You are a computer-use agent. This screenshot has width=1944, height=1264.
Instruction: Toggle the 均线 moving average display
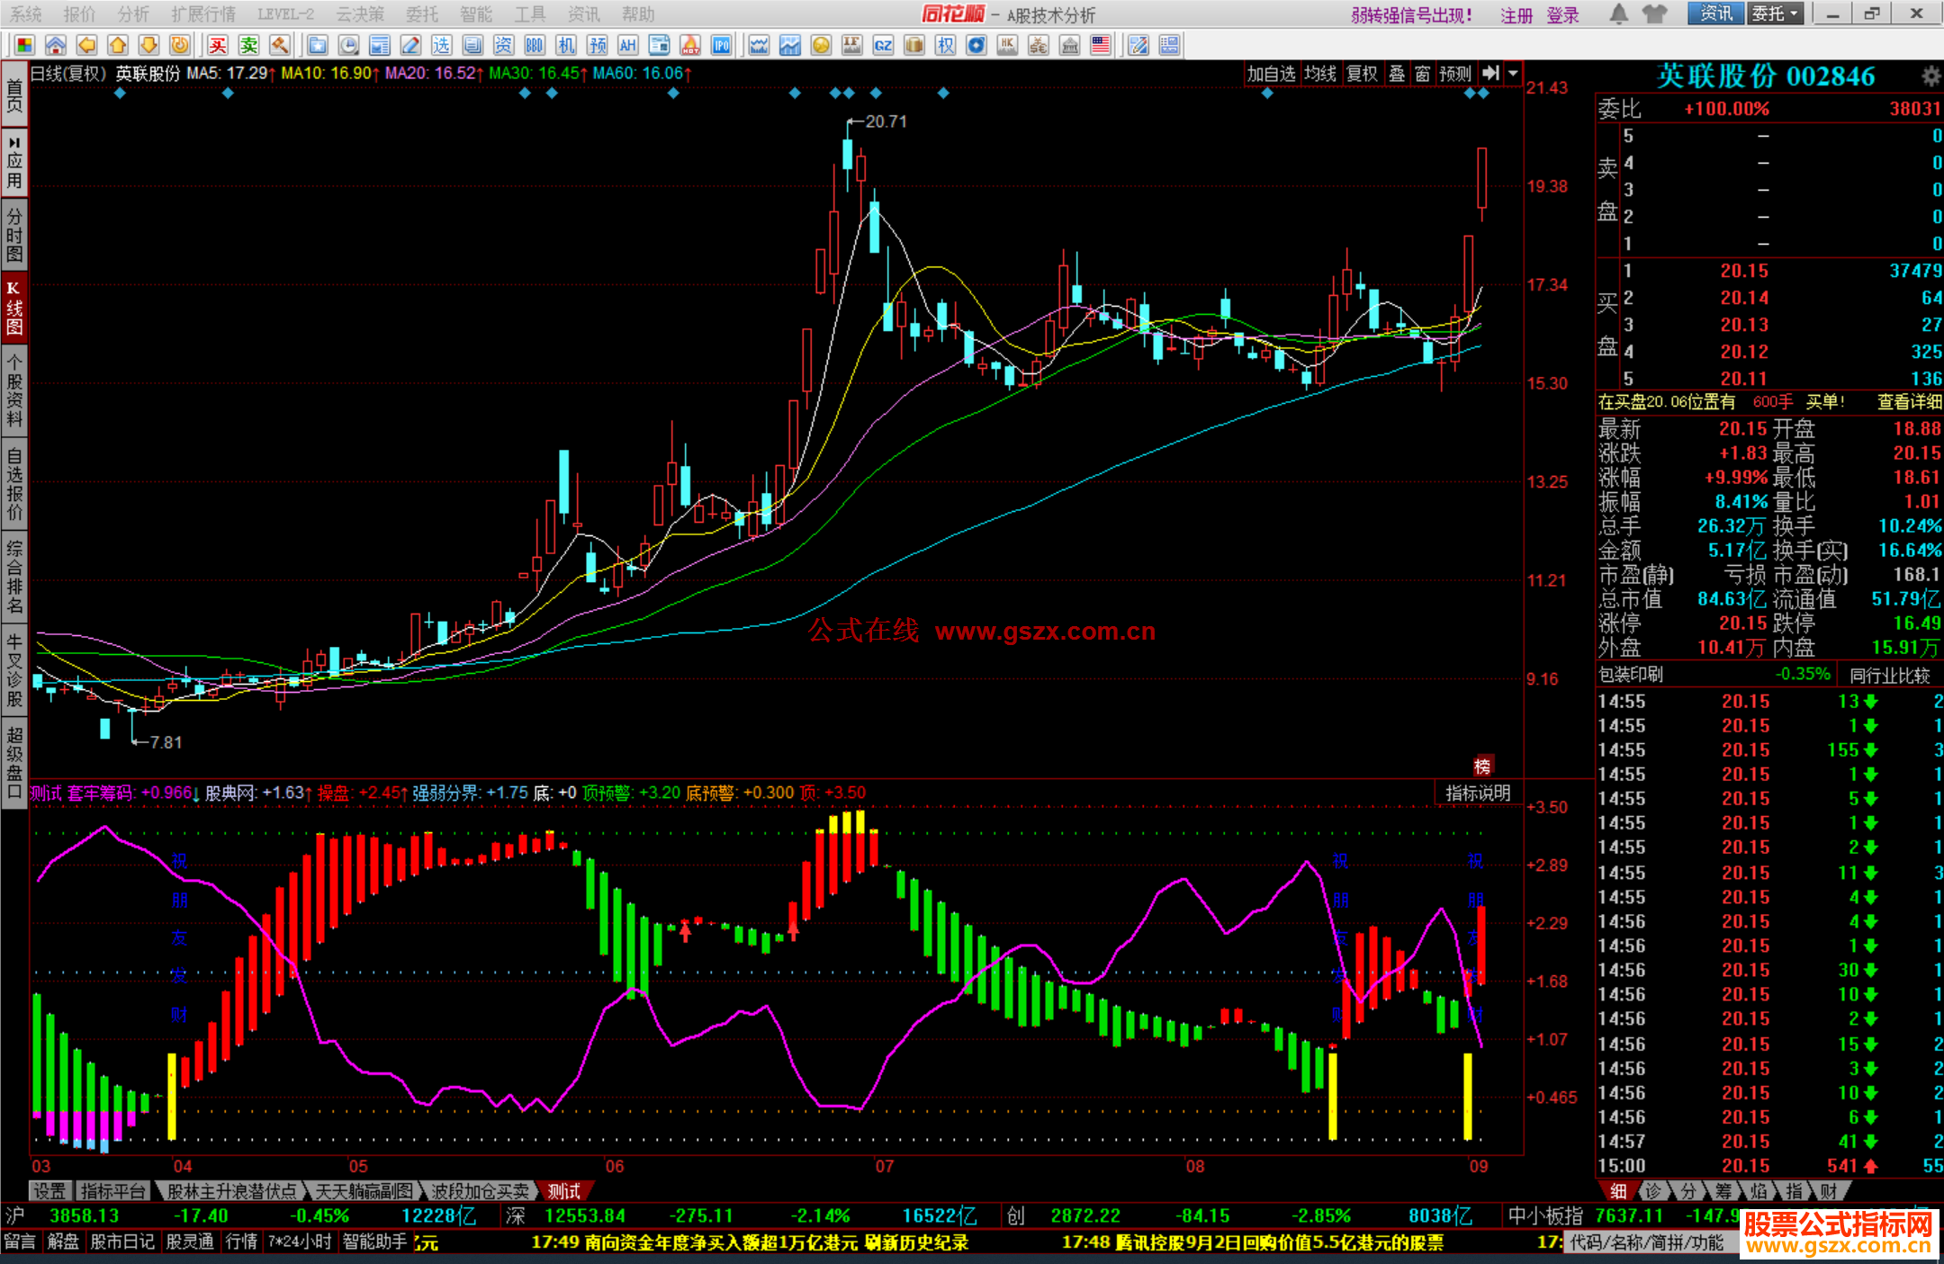(1320, 74)
